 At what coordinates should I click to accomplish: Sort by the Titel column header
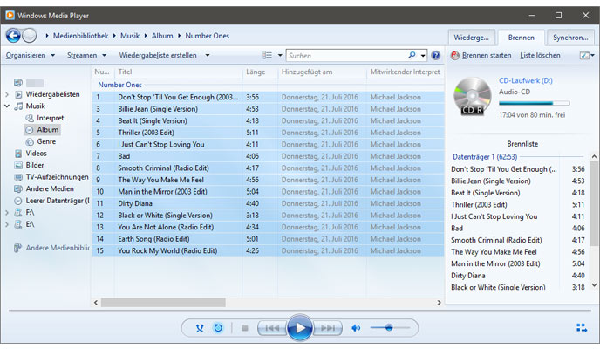click(179, 72)
